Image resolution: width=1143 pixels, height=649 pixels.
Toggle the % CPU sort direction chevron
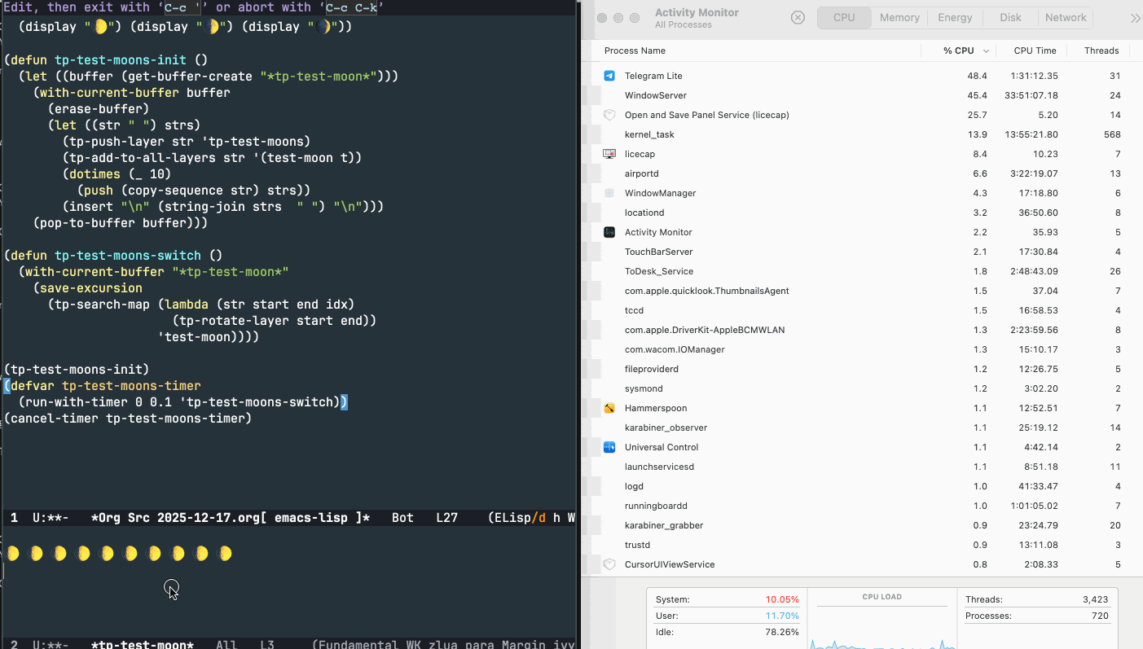pos(986,50)
